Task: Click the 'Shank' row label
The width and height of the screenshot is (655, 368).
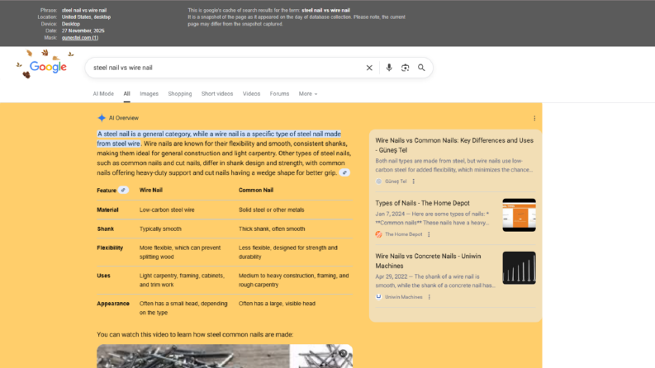Action: point(105,229)
